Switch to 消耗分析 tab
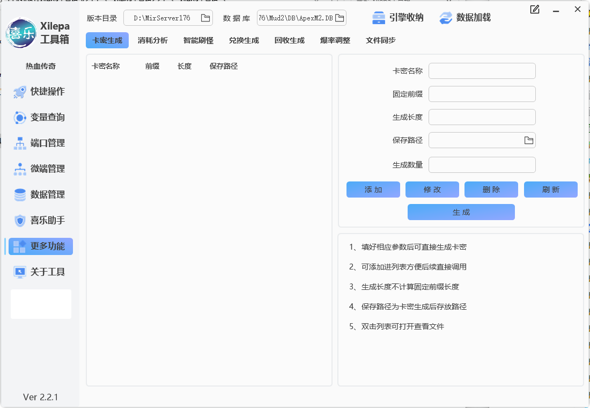This screenshot has width=590, height=408. tap(153, 40)
